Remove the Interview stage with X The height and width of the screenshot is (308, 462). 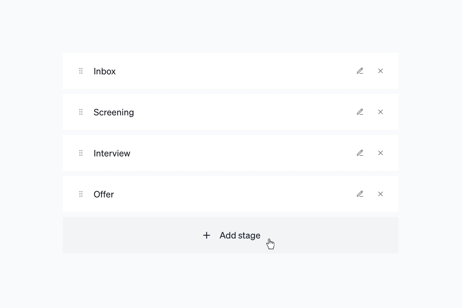coord(381,153)
